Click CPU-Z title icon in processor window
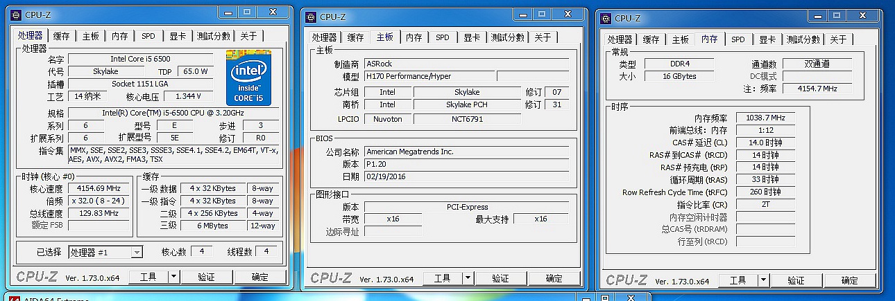The width and height of the screenshot is (895, 301). pos(15,15)
